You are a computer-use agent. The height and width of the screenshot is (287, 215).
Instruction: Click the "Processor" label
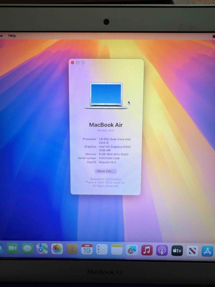(x=90, y=139)
